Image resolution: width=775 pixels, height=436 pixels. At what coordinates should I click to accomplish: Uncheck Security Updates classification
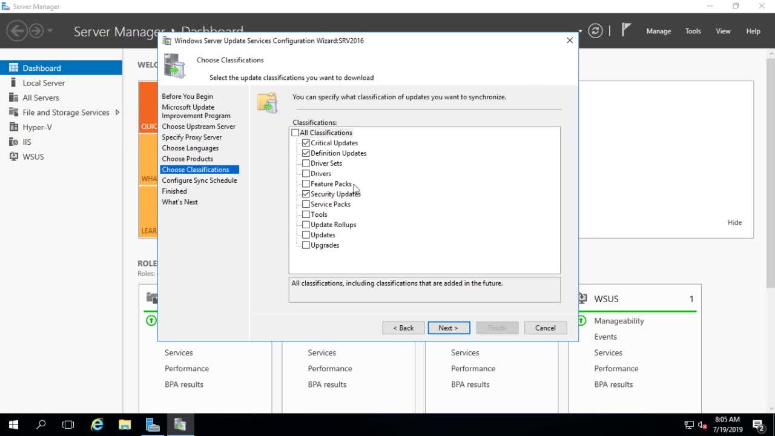click(x=306, y=194)
